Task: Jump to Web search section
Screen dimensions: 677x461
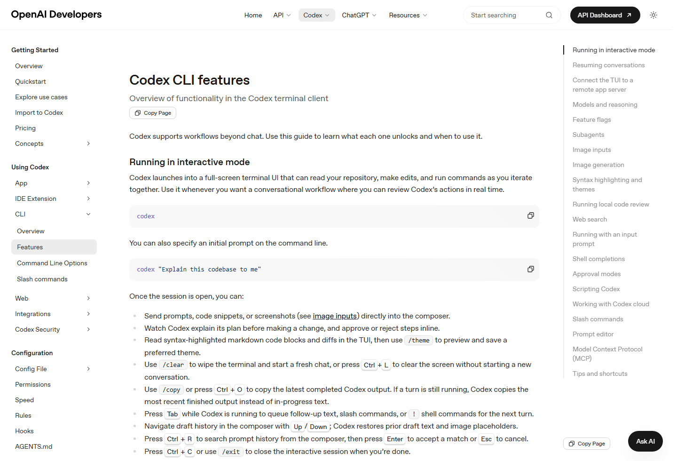Action: click(590, 219)
